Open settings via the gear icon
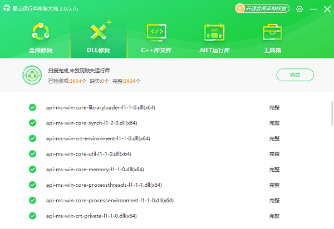This screenshot has height=229, width=334. tap(299, 9)
